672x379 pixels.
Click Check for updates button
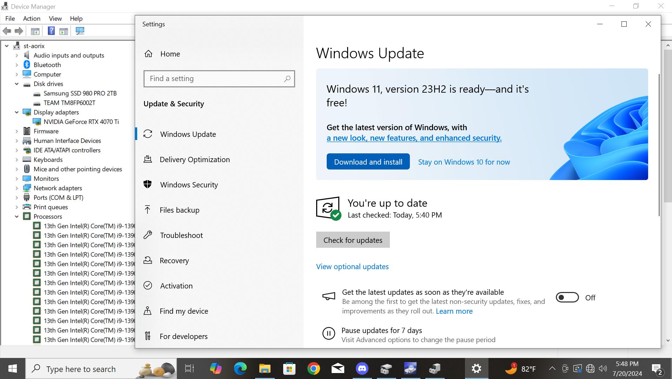353,240
